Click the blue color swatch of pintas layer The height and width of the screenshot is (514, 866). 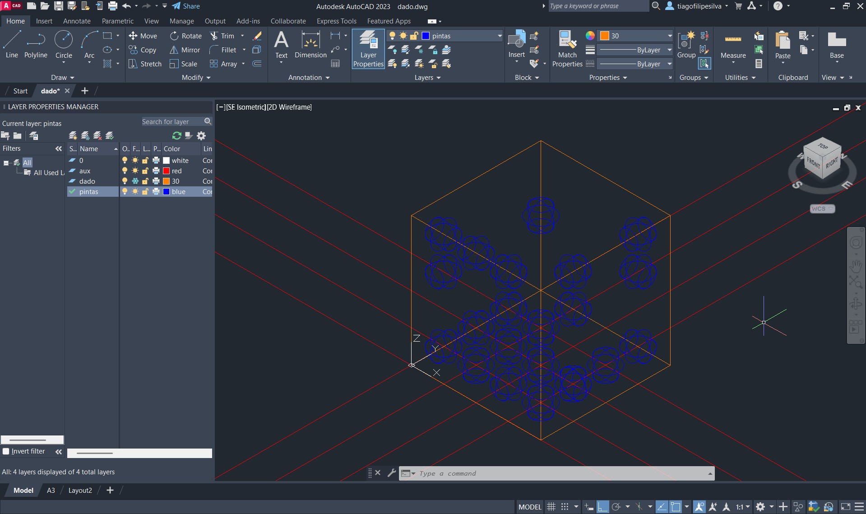point(167,192)
